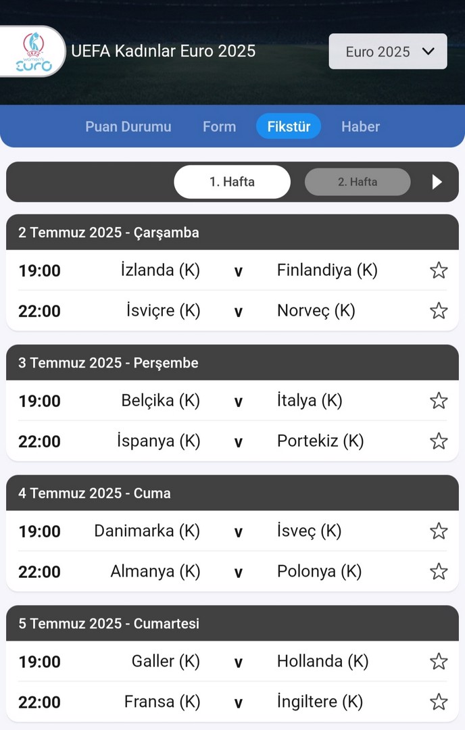This screenshot has width=465, height=730.
Task: Open the Form tab
Action: pyautogui.click(x=219, y=126)
